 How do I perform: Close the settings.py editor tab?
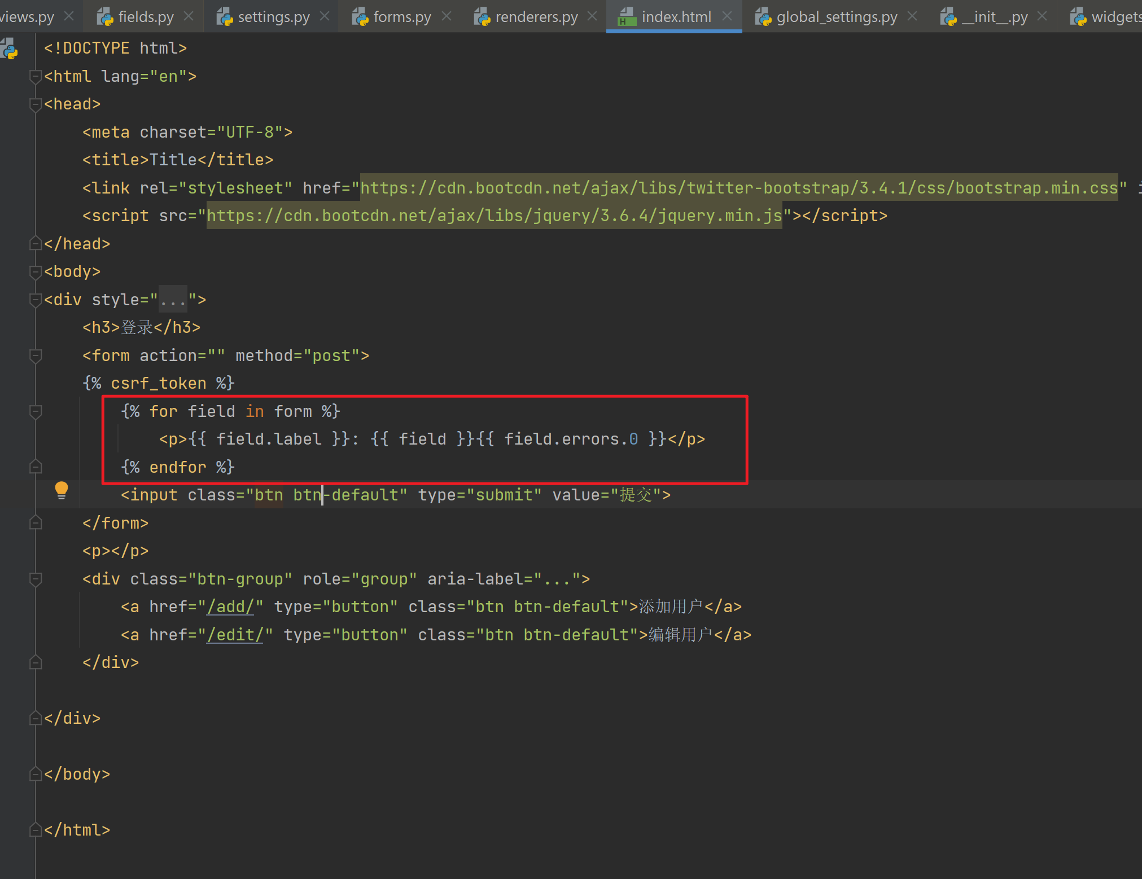(324, 16)
